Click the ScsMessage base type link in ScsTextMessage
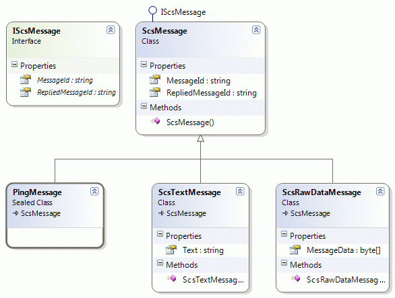The width and height of the screenshot is (395, 298). point(186,213)
